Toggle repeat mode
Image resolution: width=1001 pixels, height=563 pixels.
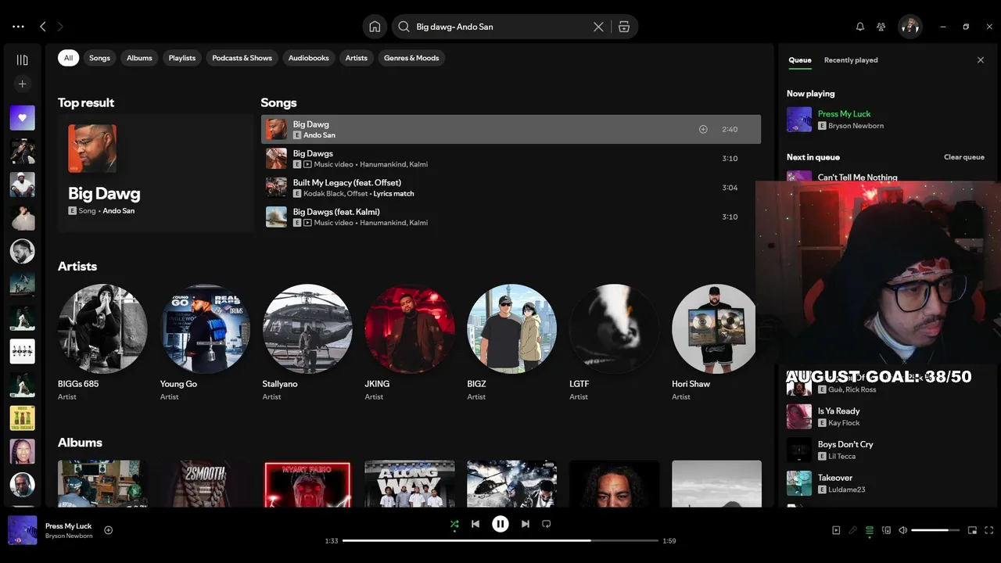tap(547, 524)
